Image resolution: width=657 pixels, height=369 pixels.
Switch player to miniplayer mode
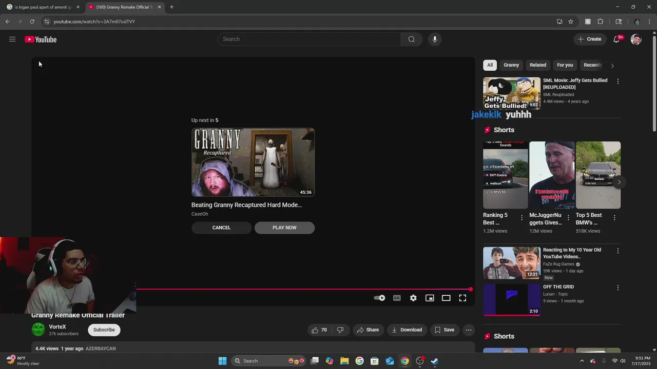click(x=430, y=298)
